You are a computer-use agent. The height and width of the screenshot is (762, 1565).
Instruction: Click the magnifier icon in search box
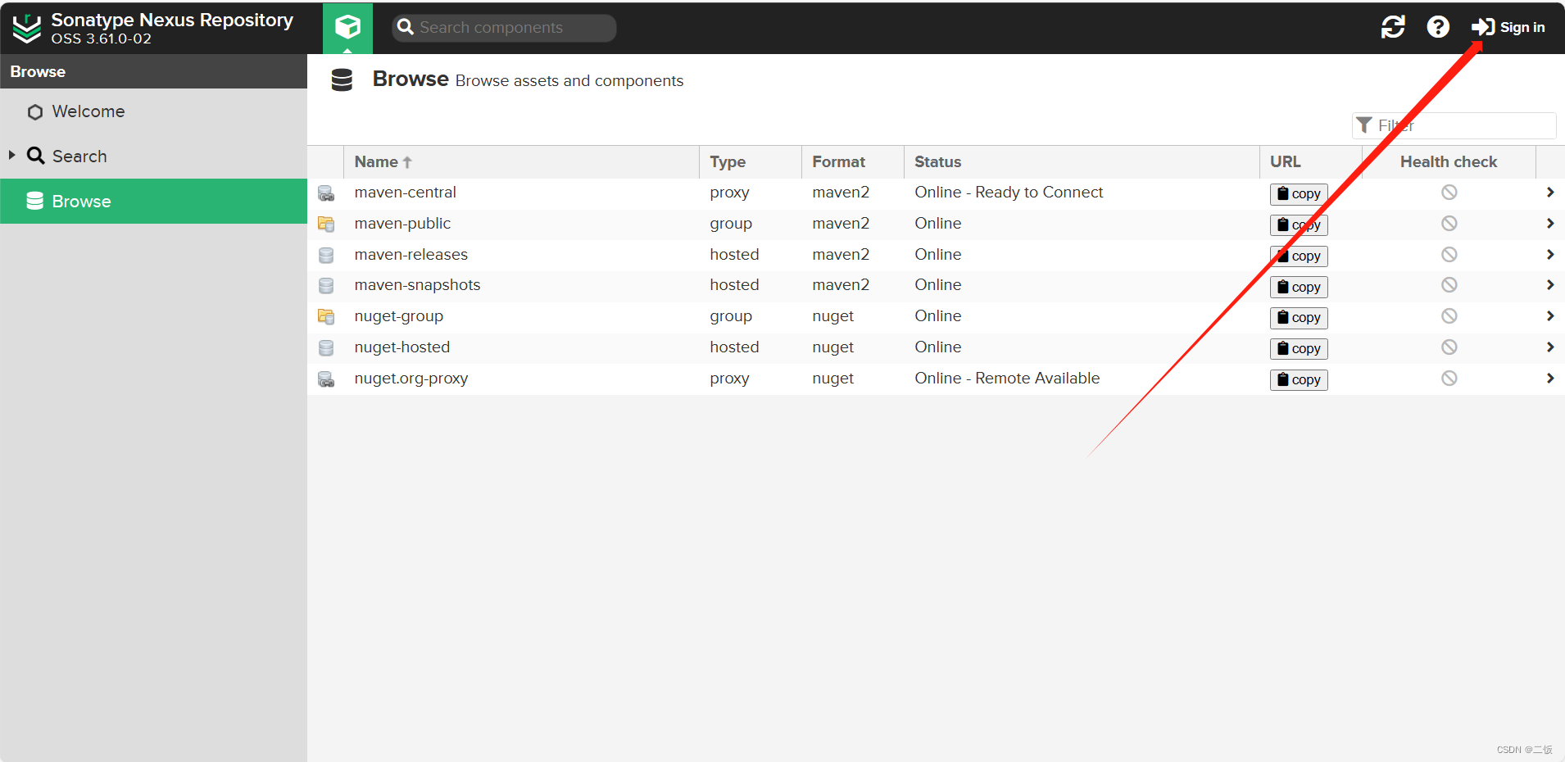[405, 27]
